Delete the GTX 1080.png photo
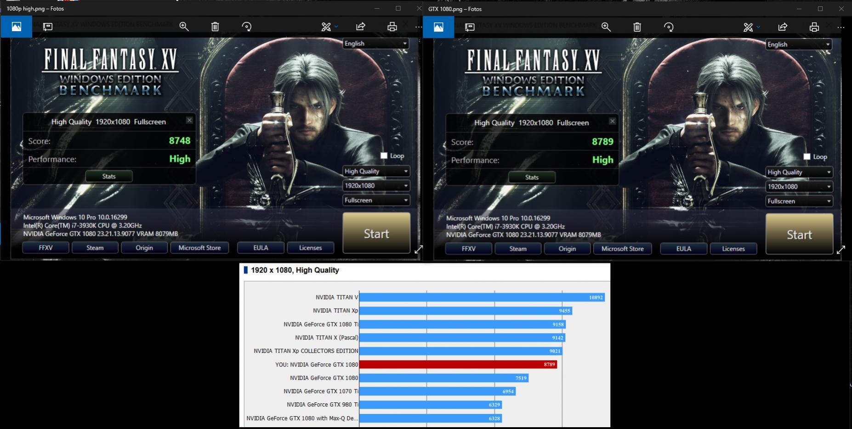This screenshot has width=852, height=429. click(x=637, y=27)
